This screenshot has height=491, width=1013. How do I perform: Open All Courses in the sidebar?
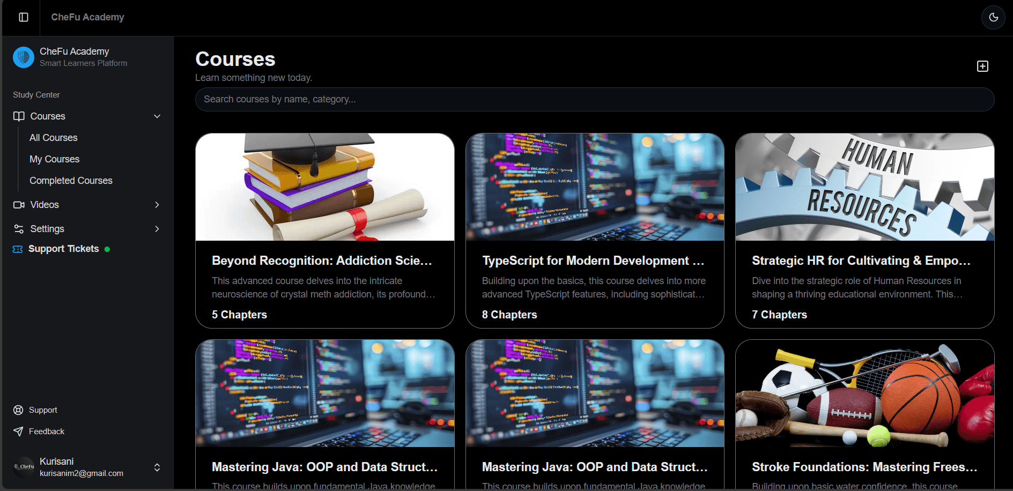[54, 138]
